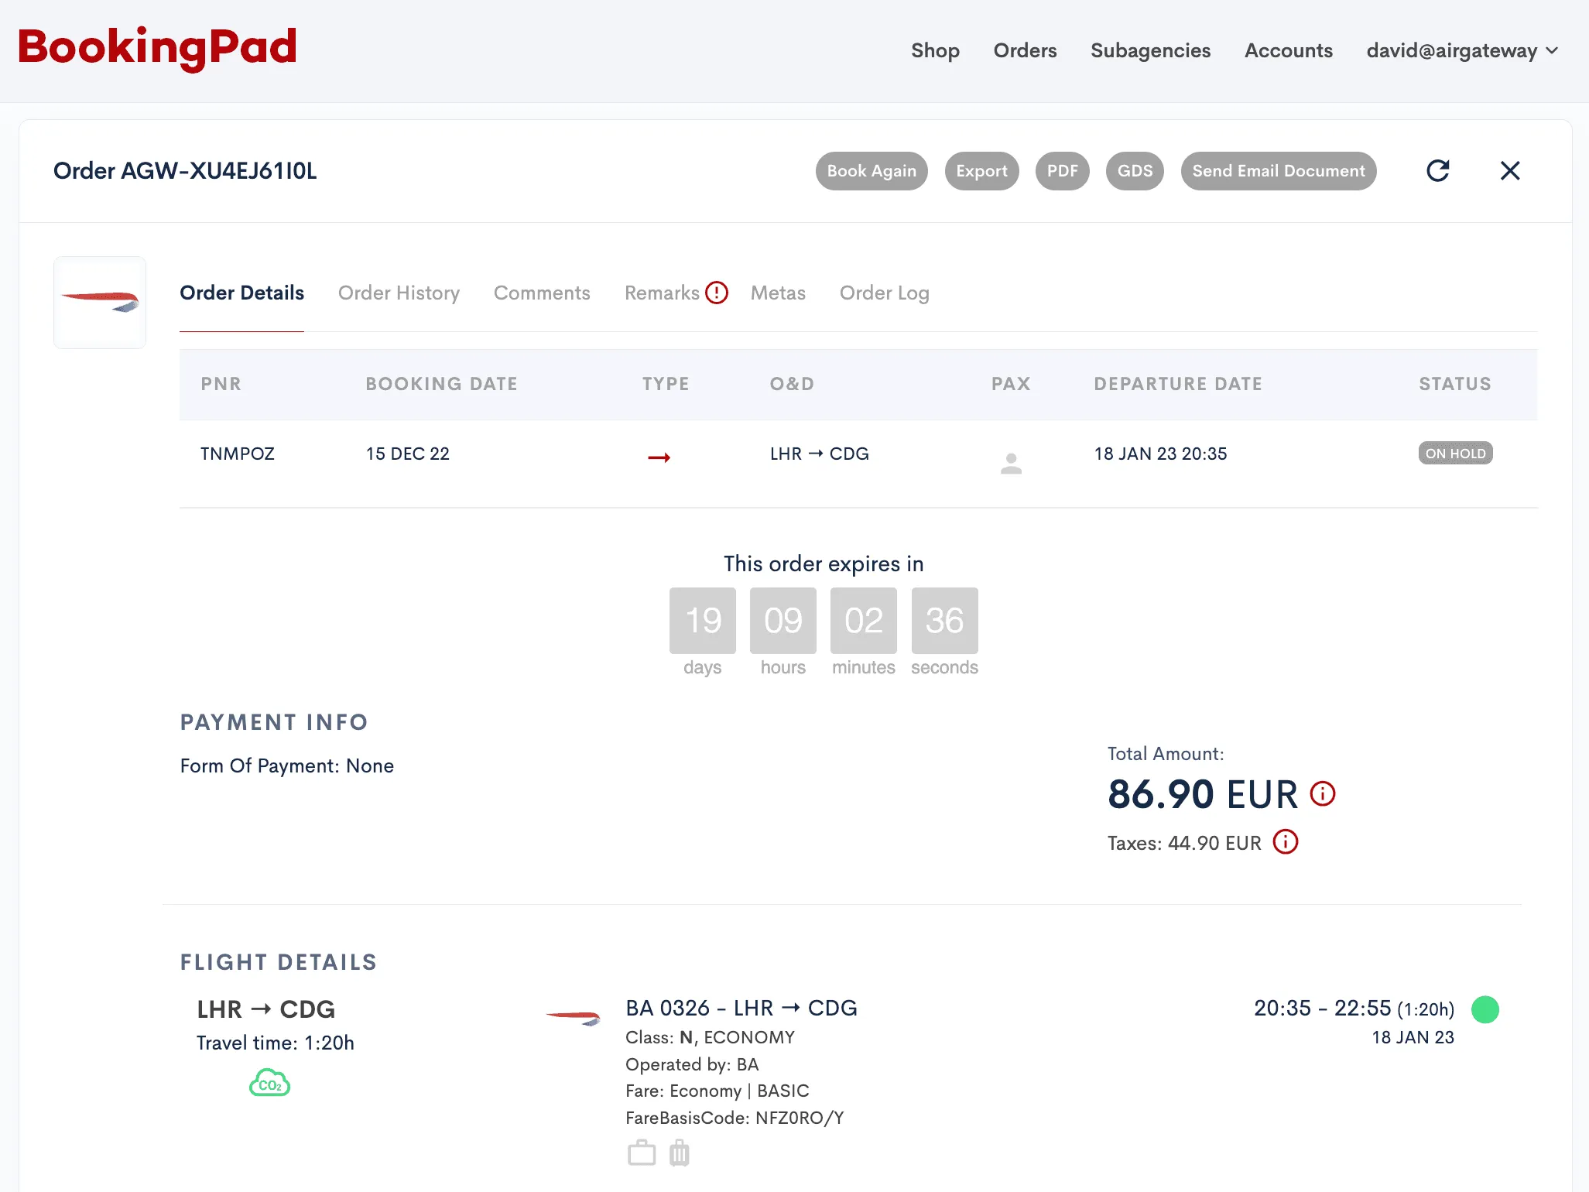Click the Taxes info icon

(1285, 842)
